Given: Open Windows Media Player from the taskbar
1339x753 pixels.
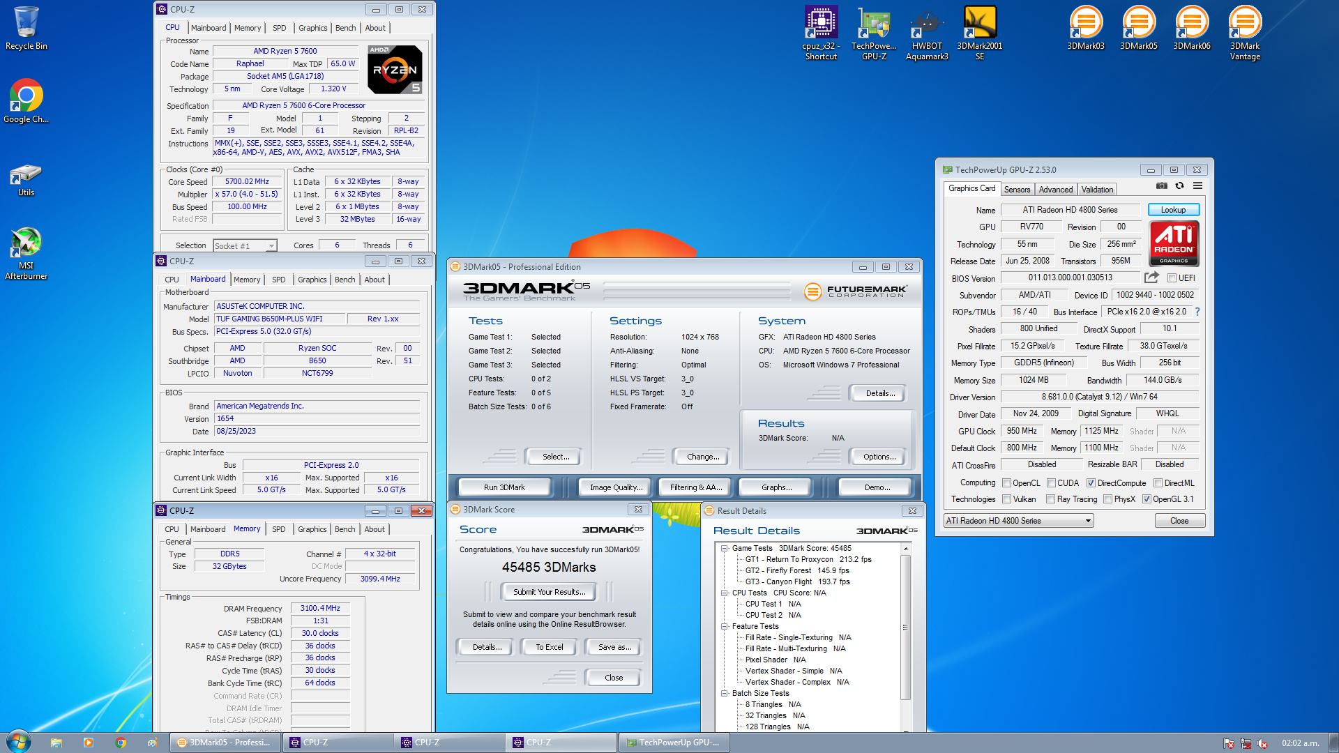Looking at the screenshot, I should (x=88, y=743).
